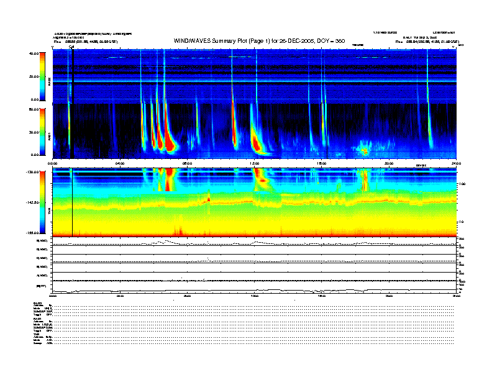Click the black calibration gap bar in RAD2
Viewport: 492px width, 380px height.
tap(73, 76)
